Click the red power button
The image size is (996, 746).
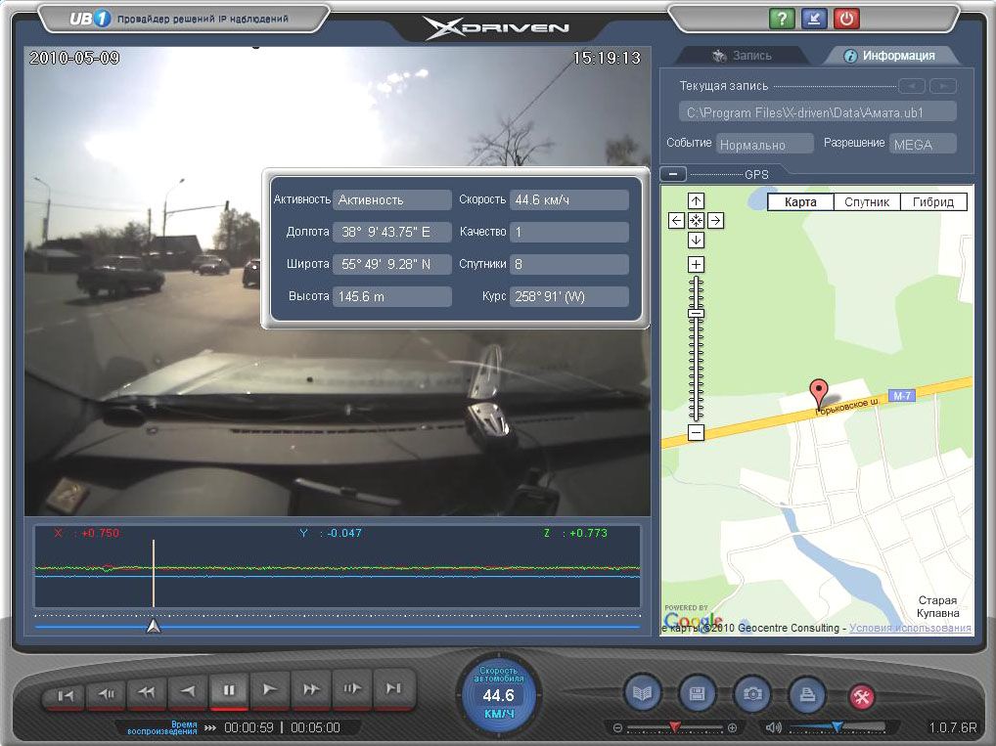pyautogui.click(x=846, y=19)
